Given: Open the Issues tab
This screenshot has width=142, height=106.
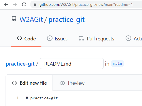Looking at the screenshot, I should point(57,38).
